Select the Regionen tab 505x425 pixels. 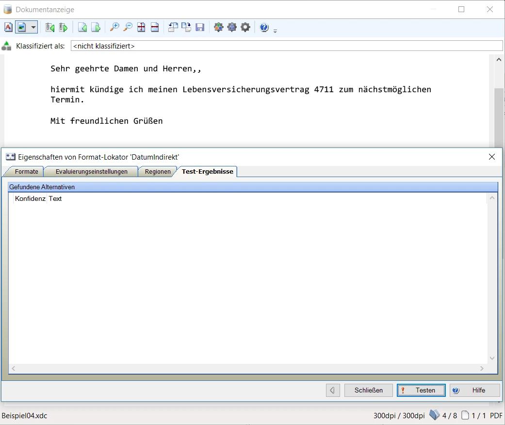158,171
